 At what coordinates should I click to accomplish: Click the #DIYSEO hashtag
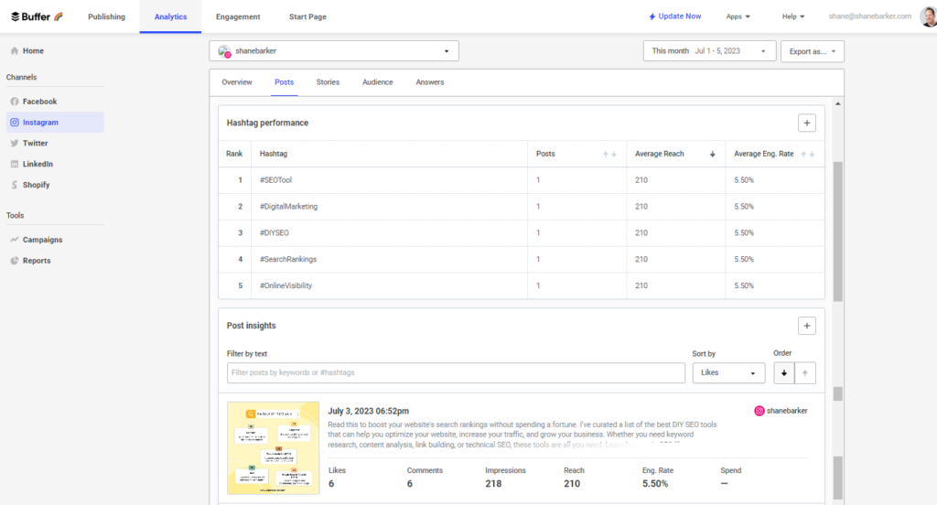tap(275, 232)
